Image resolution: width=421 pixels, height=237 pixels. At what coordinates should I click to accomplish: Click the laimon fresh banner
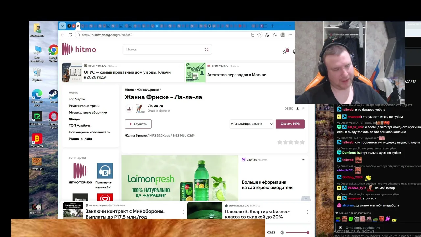[x=180, y=178]
